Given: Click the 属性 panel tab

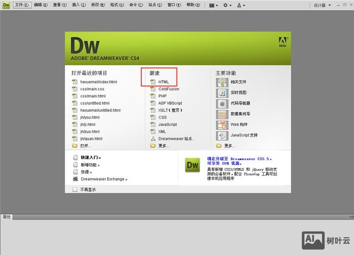Looking at the screenshot, I should tap(7, 217).
